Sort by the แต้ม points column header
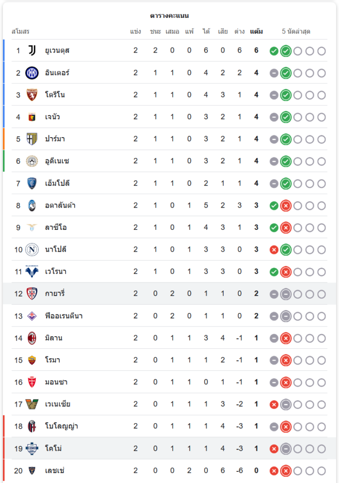The image size is (339, 483). (x=257, y=32)
